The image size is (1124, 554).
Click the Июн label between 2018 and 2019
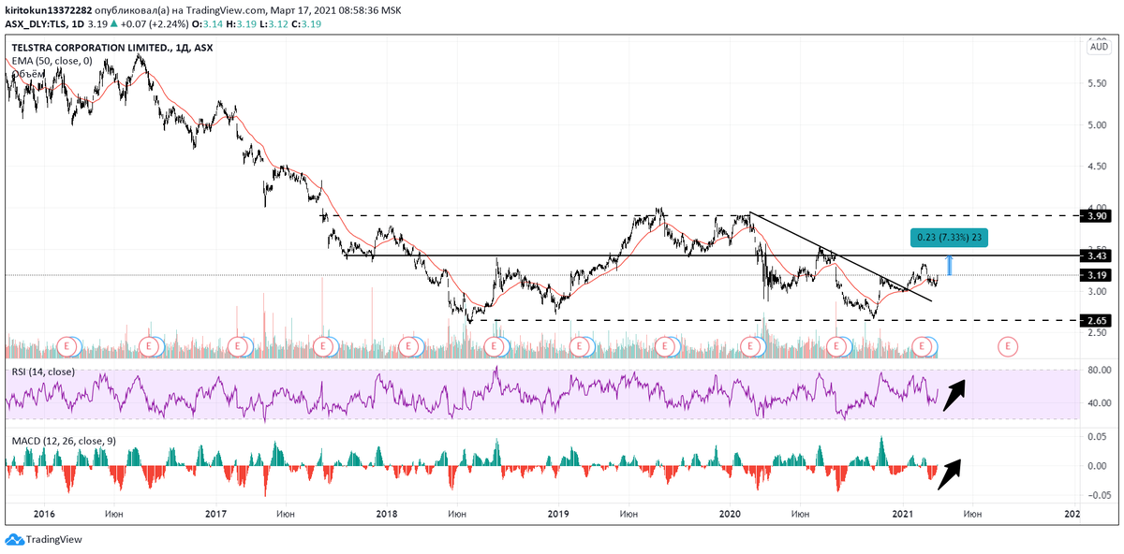pyautogui.click(x=458, y=514)
